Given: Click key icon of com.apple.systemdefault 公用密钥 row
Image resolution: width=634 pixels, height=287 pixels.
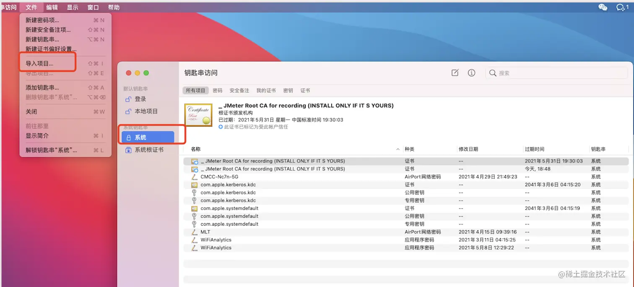Looking at the screenshot, I should tap(194, 216).
